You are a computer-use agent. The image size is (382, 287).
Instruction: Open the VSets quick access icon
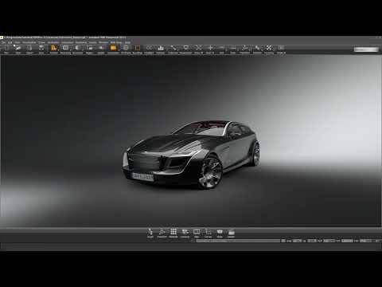coord(220,233)
